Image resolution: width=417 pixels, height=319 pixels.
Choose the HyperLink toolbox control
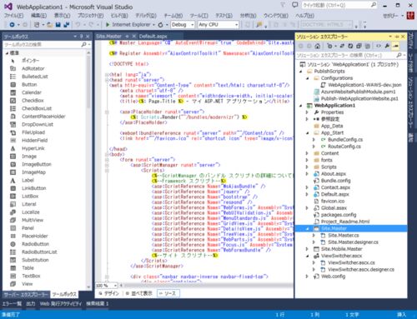[33, 148]
